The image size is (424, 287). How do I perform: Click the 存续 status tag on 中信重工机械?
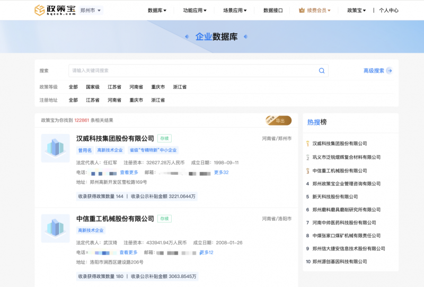(x=164, y=219)
